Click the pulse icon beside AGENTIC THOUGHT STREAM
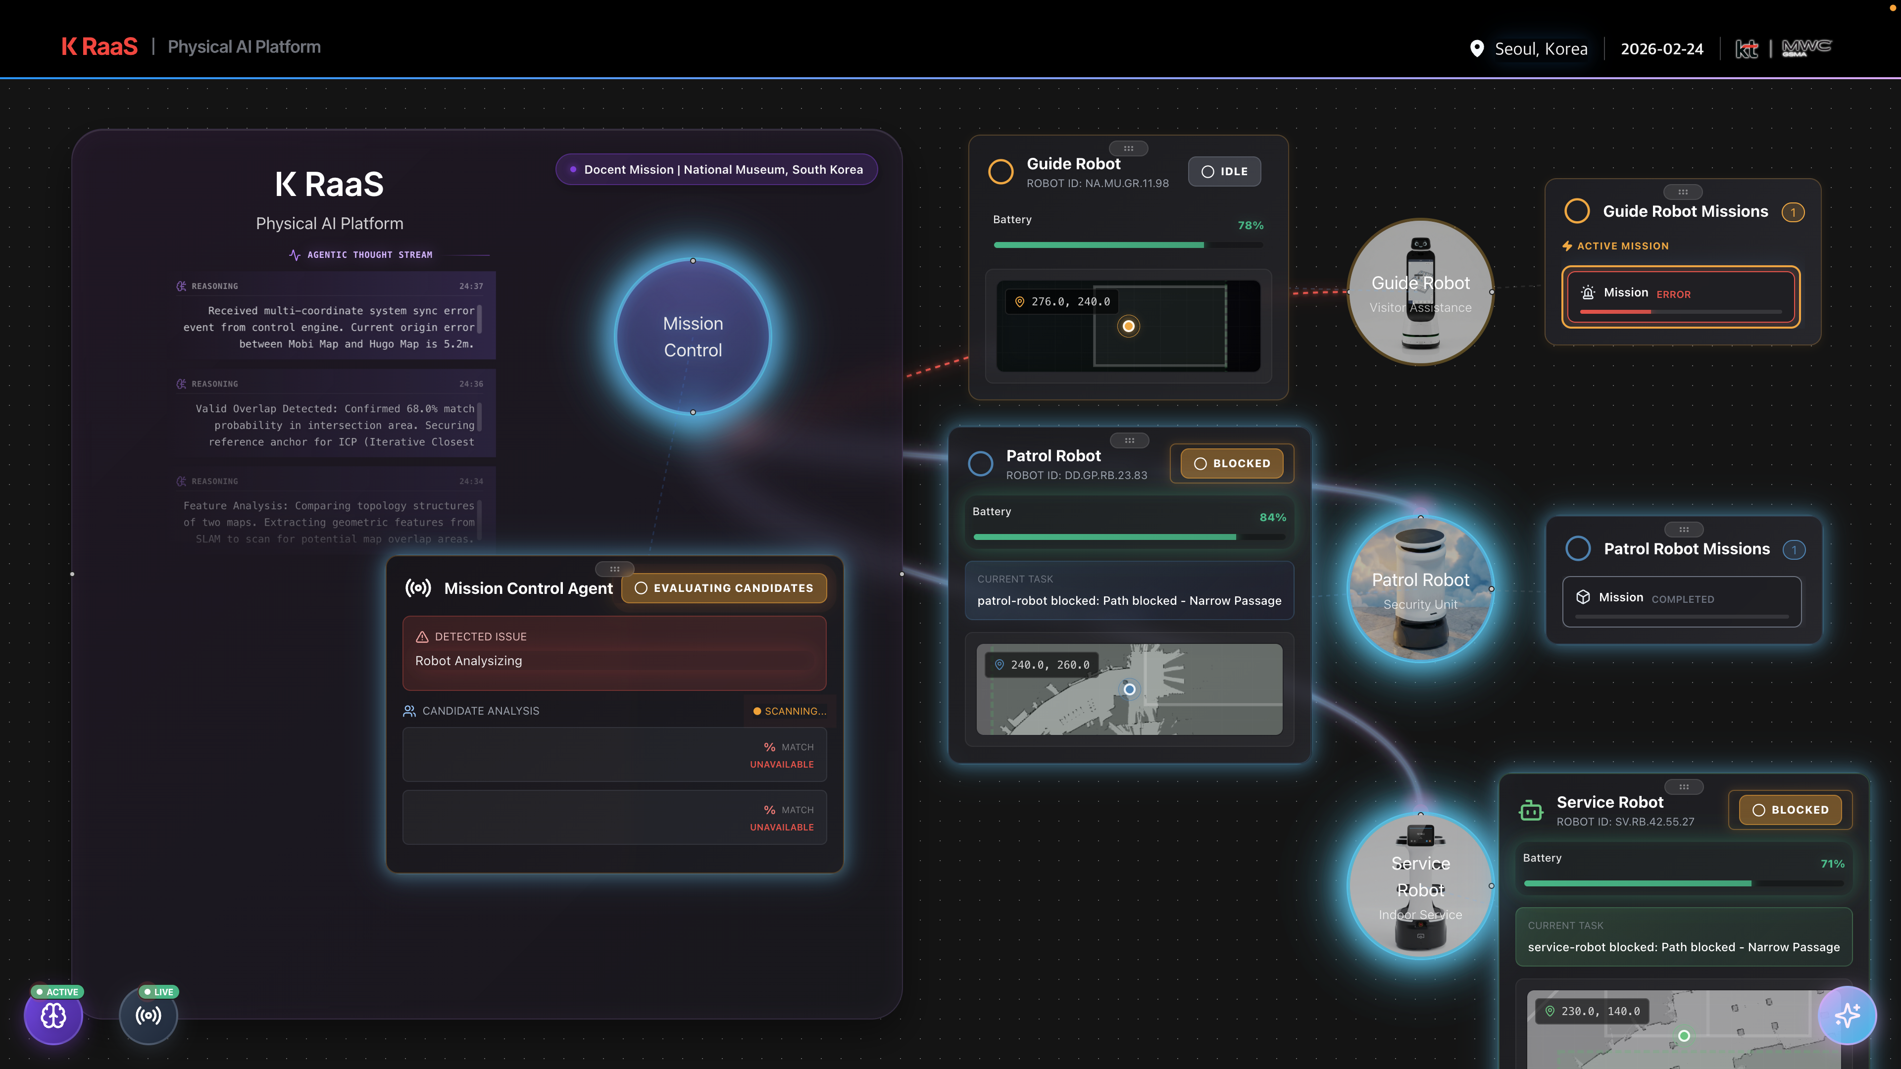The height and width of the screenshot is (1069, 1901). pos(295,255)
